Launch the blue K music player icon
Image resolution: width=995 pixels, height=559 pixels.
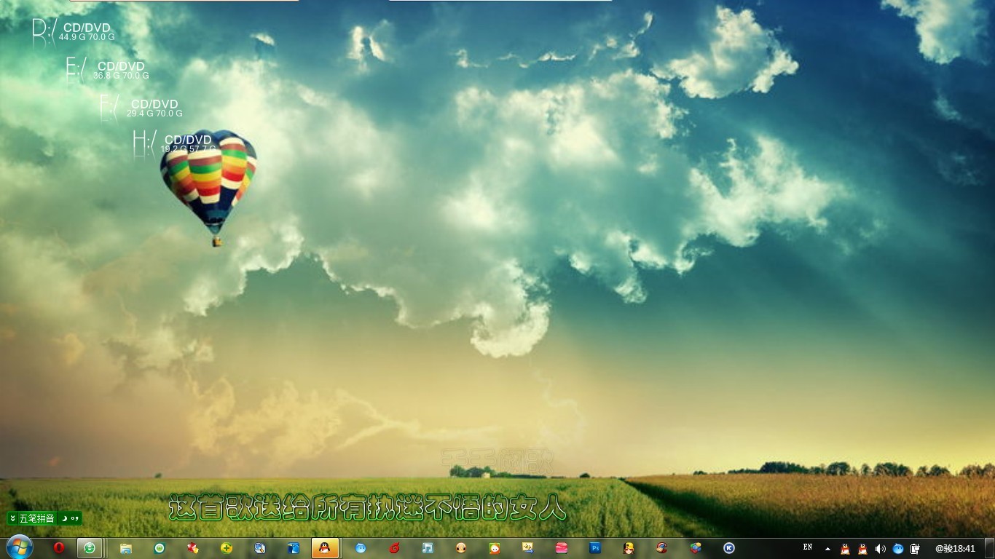tap(729, 548)
